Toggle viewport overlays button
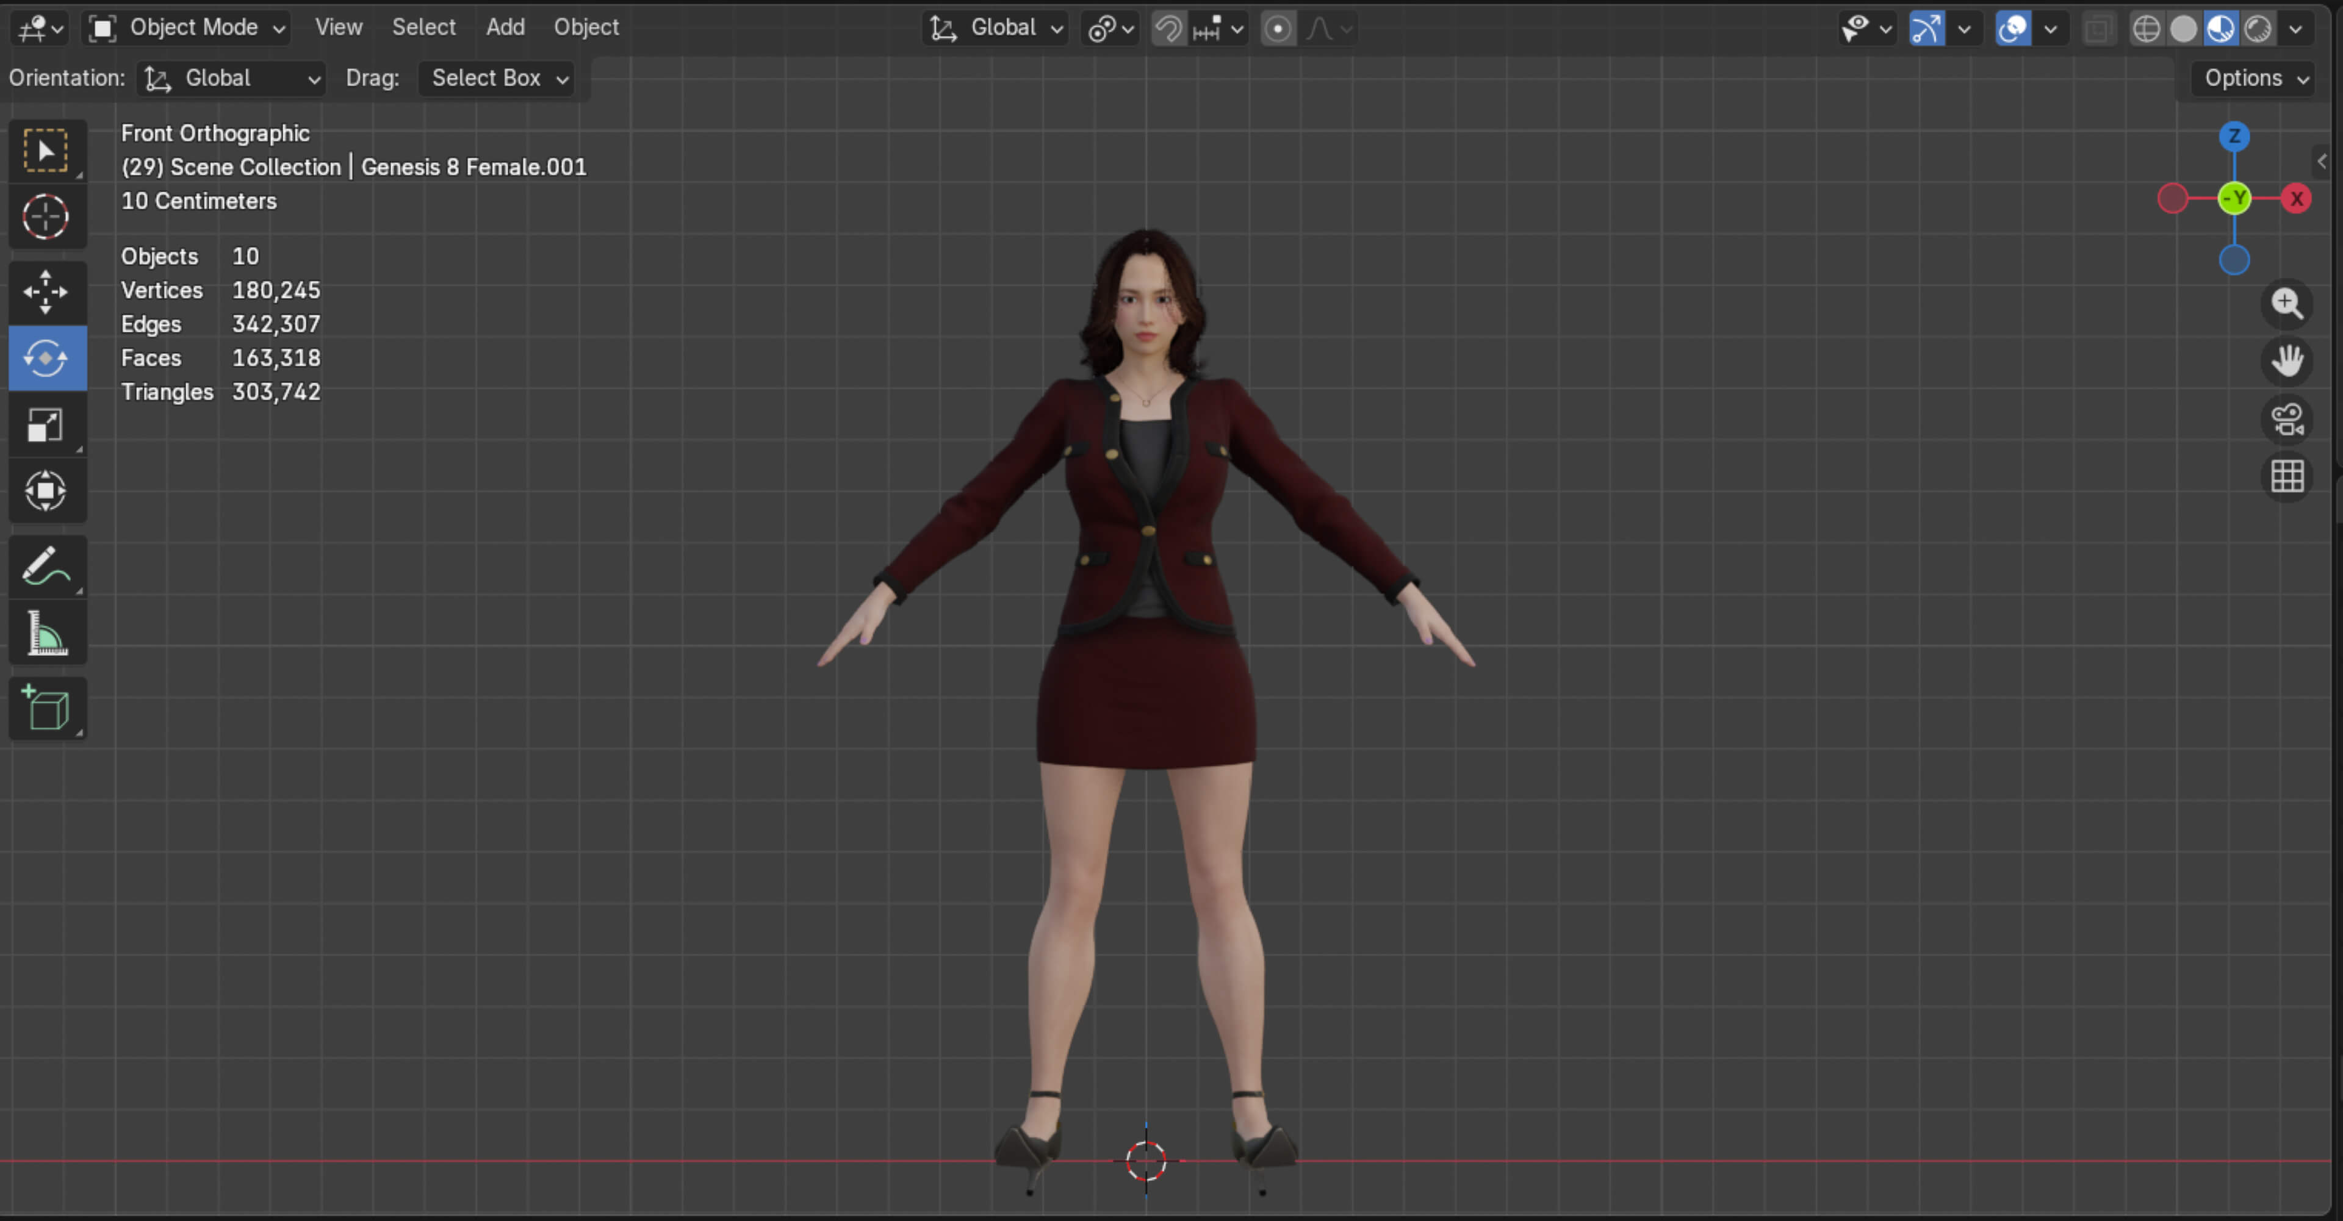The width and height of the screenshot is (2343, 1221). pyautogui.click(x=2013, y=28)
